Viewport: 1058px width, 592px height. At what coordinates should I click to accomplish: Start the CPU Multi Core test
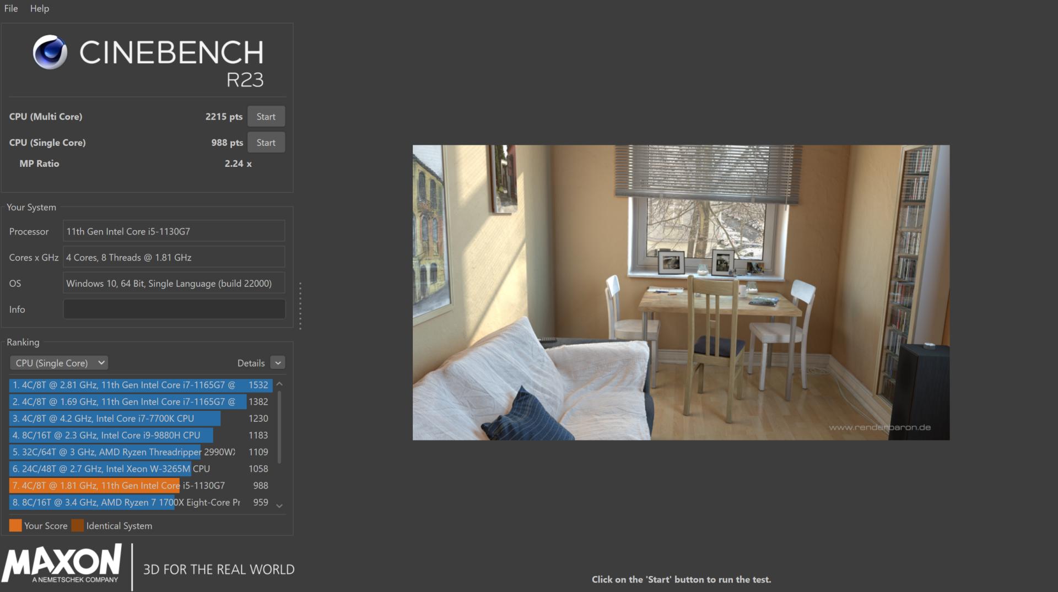(266, 117)
